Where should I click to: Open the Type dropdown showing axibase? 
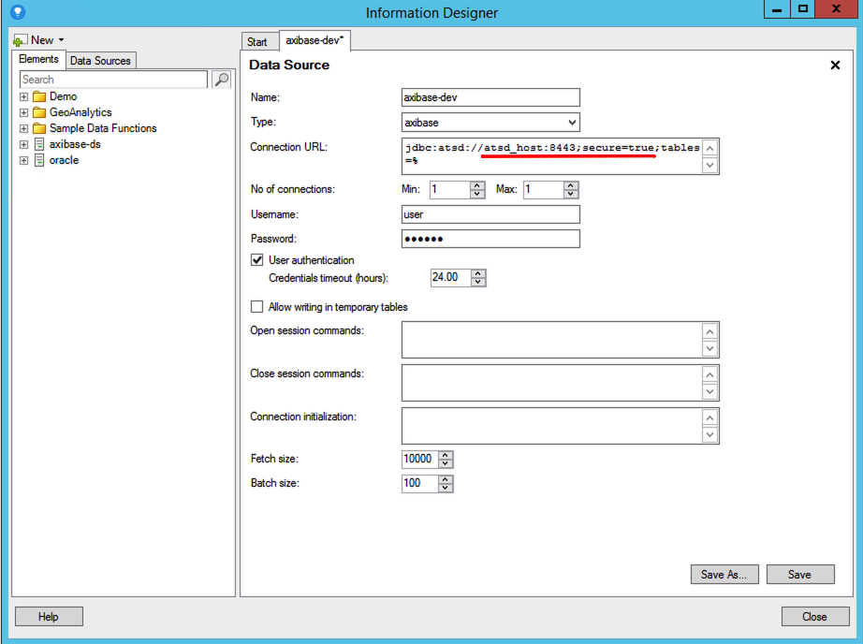(490, 123)
